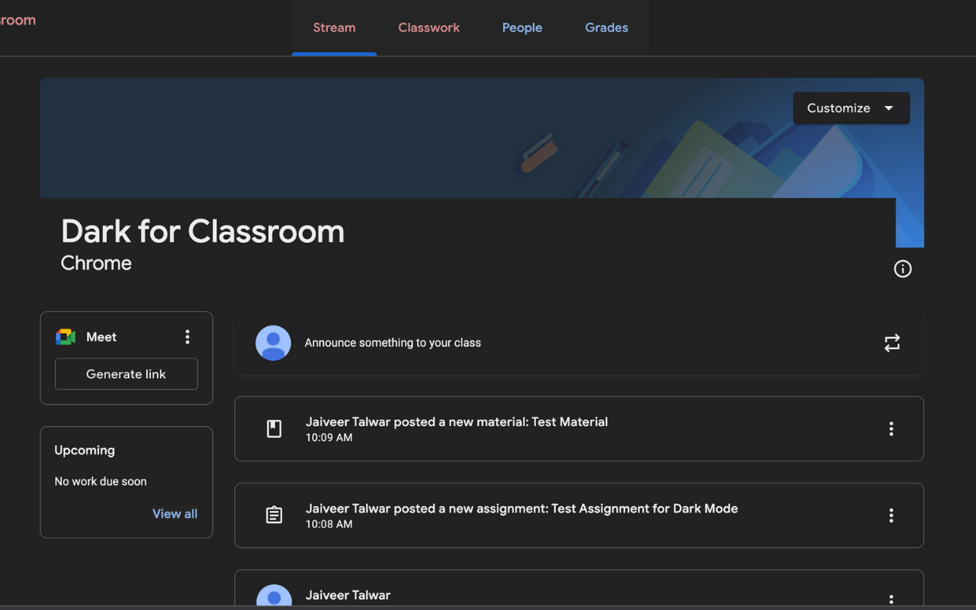
Task: Click the user avatar in the announcement box
Action: pyautogui.click(x=273, y=343)
